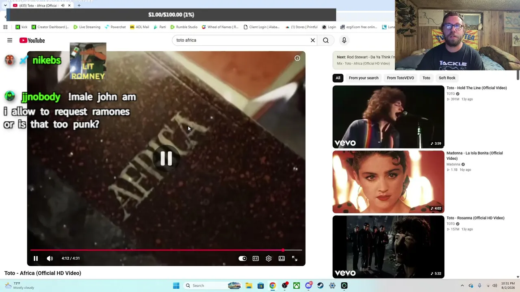Screen dimensions: 520x292
Task: Switch to the Toto - Africa browser tab
Action: click(x=42, y=6)
